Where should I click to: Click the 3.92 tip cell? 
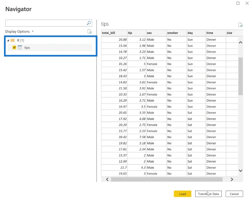[x=137, y=88]
